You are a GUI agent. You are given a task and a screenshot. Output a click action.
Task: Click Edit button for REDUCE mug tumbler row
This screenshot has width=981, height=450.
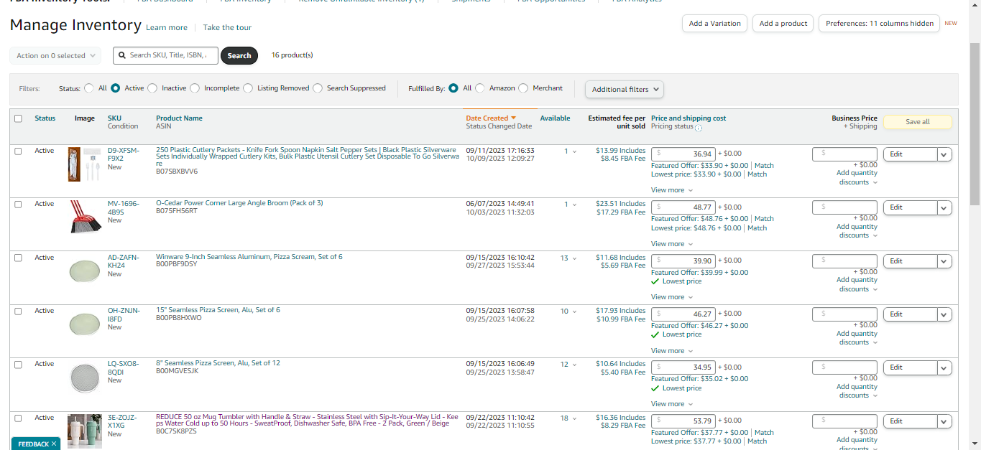point(910,421)
